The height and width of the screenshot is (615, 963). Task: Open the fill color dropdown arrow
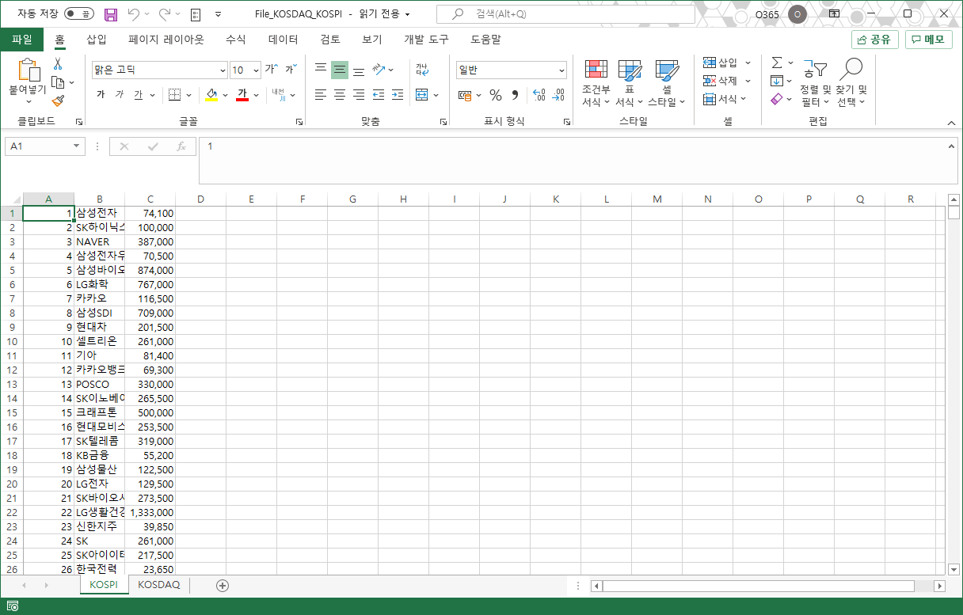pos(225,95)
